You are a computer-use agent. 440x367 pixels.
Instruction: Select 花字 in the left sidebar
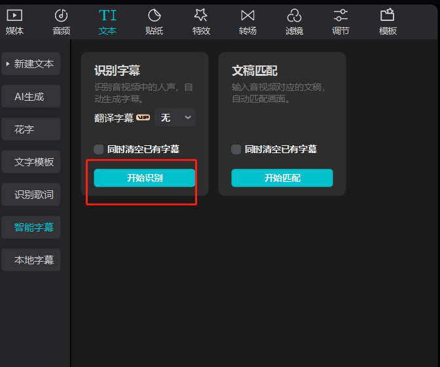tap(31, 130)
